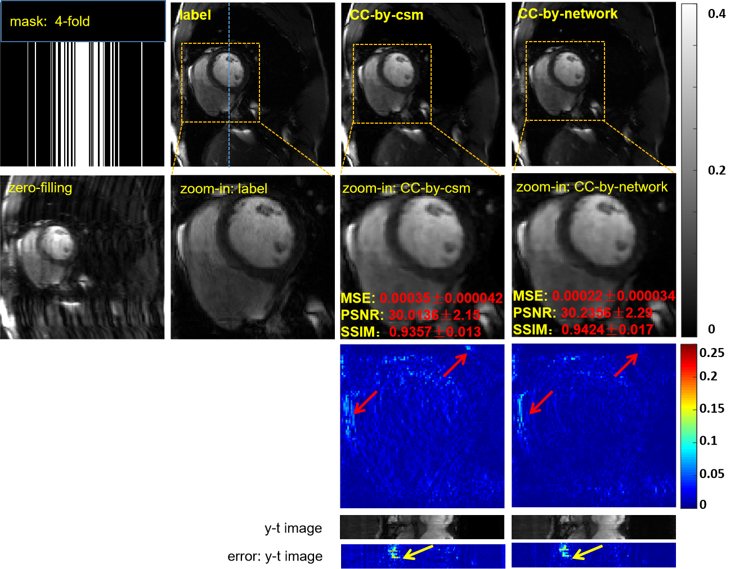Click the yellow "label" title text
Screen dimensions: 748x569
click(x=195, y=15)
